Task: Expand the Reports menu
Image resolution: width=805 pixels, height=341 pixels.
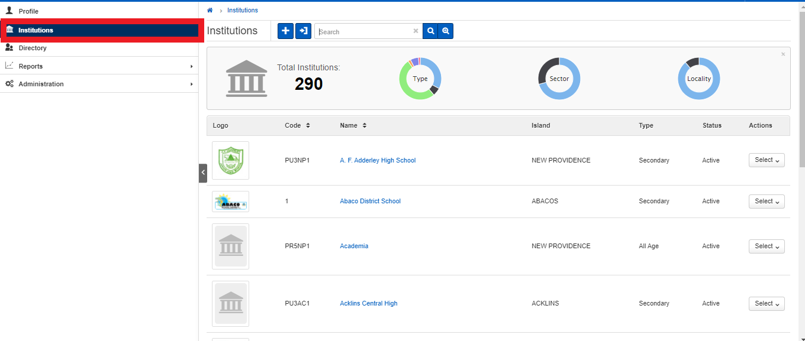Action: [x=99, y=66]
